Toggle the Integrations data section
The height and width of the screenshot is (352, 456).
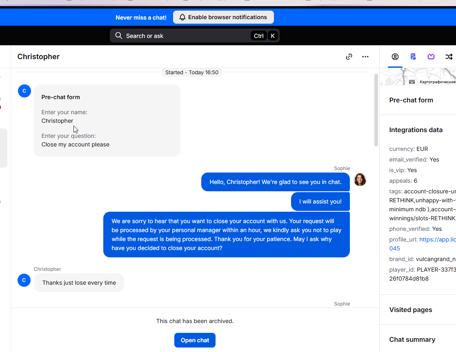[x=416, y=130]
